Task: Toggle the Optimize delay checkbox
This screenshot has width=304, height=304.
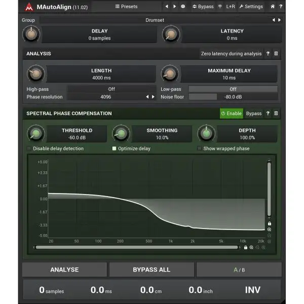Action: 115,148
